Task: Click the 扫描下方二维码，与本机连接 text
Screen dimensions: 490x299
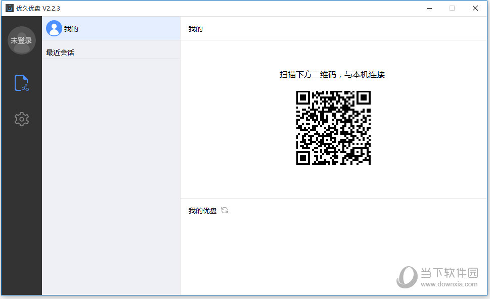Action: [x=332, y=75]
